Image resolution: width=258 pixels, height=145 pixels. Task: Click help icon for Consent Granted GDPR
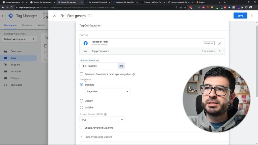(105, 114)
